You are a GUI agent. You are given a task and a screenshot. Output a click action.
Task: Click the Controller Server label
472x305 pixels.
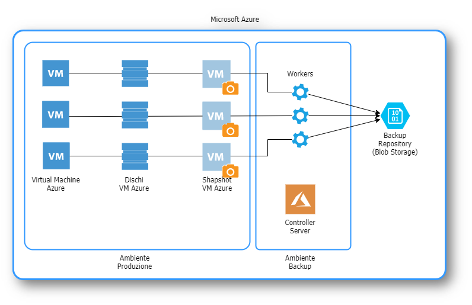(300, 226)
